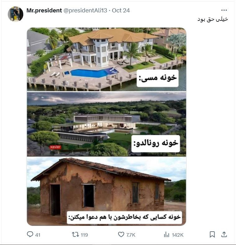Viewport: 236px width, 245px height.
Task: Click the red xavier watermark label
Action: tap(55, 147)
